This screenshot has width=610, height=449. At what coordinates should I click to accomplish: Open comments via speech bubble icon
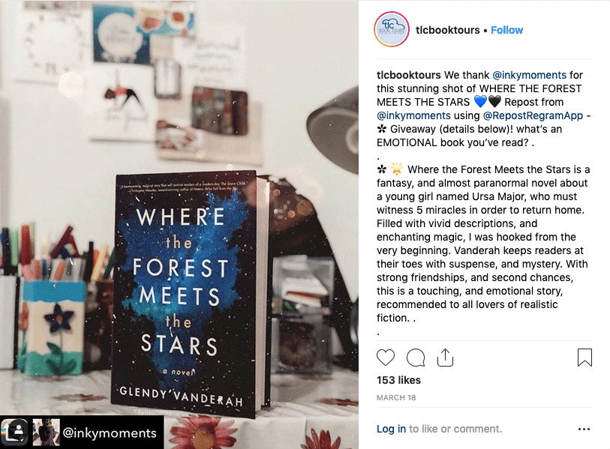(416, 358)
